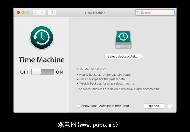Click "Daily backups for the past month"
Image resolution: width=190 pixels, height=132 pixels.
[102, 79]
